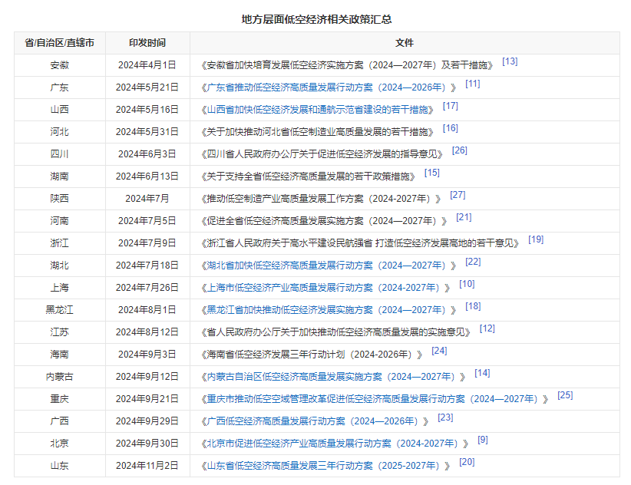This screenshot has width=631, height=485.
Task: Click the Hainan 三年行动计划 document title text
Action: (x=312, y=355)
